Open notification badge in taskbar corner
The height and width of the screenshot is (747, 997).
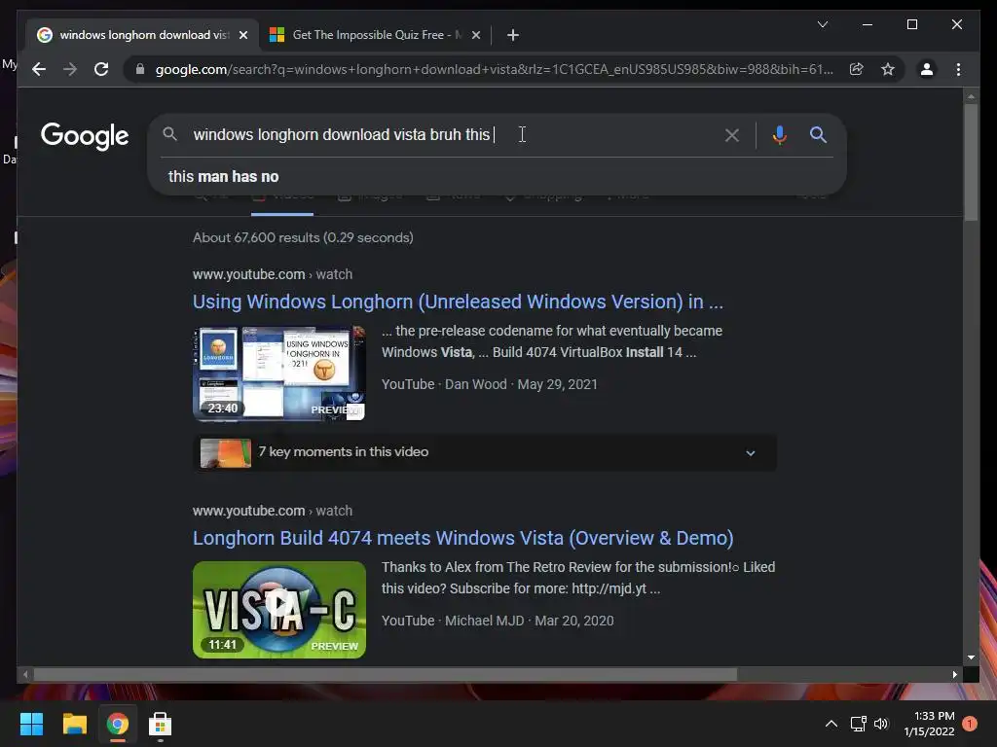coord(969,724)
